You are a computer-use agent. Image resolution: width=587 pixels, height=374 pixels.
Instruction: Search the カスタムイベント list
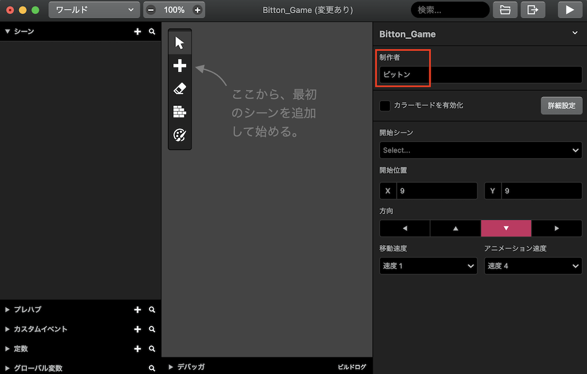tap(152, 329)
